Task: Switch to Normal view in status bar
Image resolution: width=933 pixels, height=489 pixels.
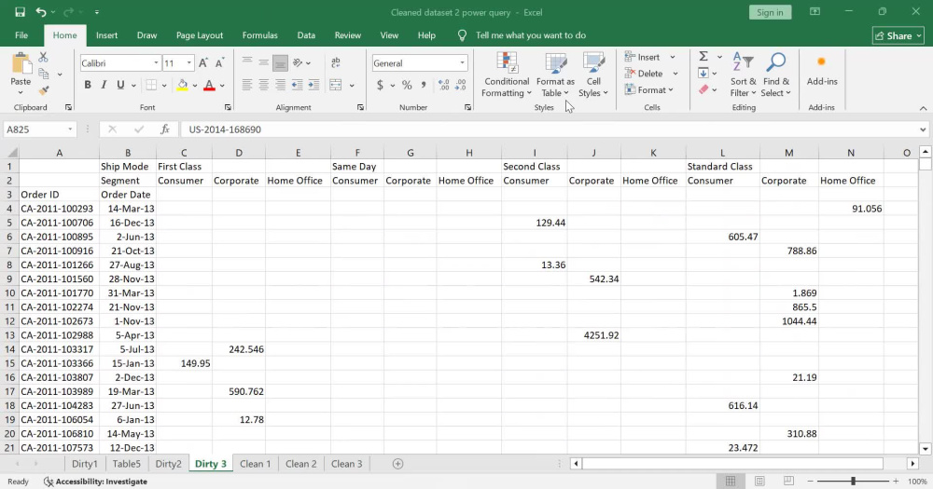Action: pos(731,482)
